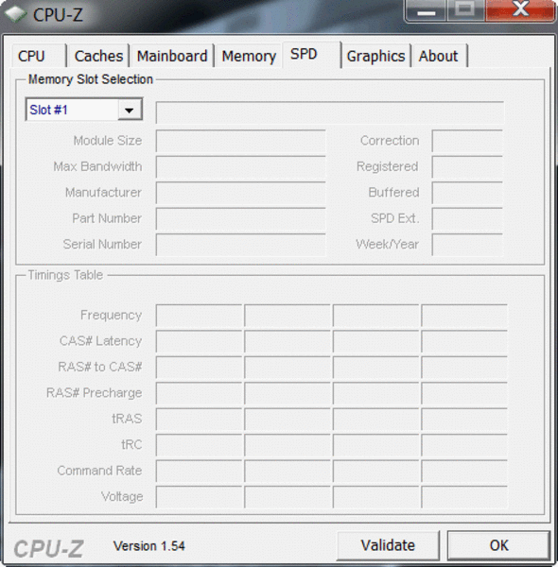Click the Validate button

pos(388,545)
